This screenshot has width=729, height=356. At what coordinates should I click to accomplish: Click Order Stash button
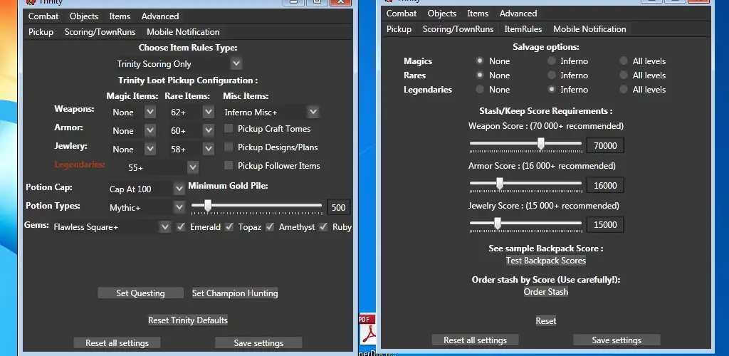[546, 292]
